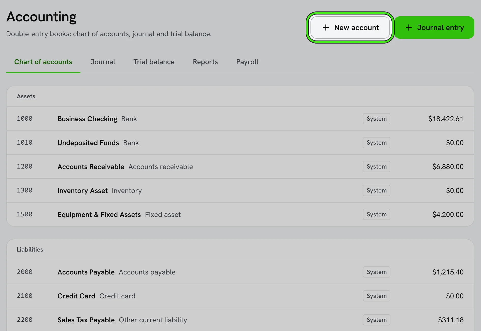This screenshot has width=481, height=331.
Task: Click the System badge on Accounts Payable
Action: point(377,272)
